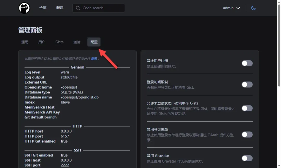Click the MeiliSearch API Key label

(x=42, y=112)
